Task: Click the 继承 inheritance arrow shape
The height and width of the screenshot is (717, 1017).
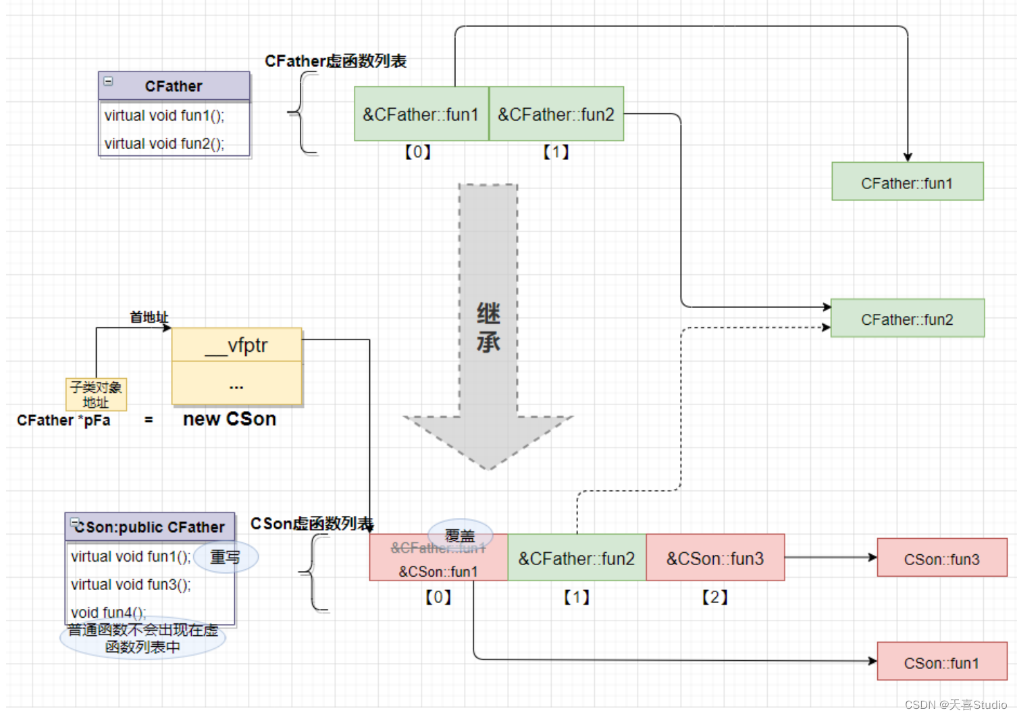Action: (x=488, y=327)
